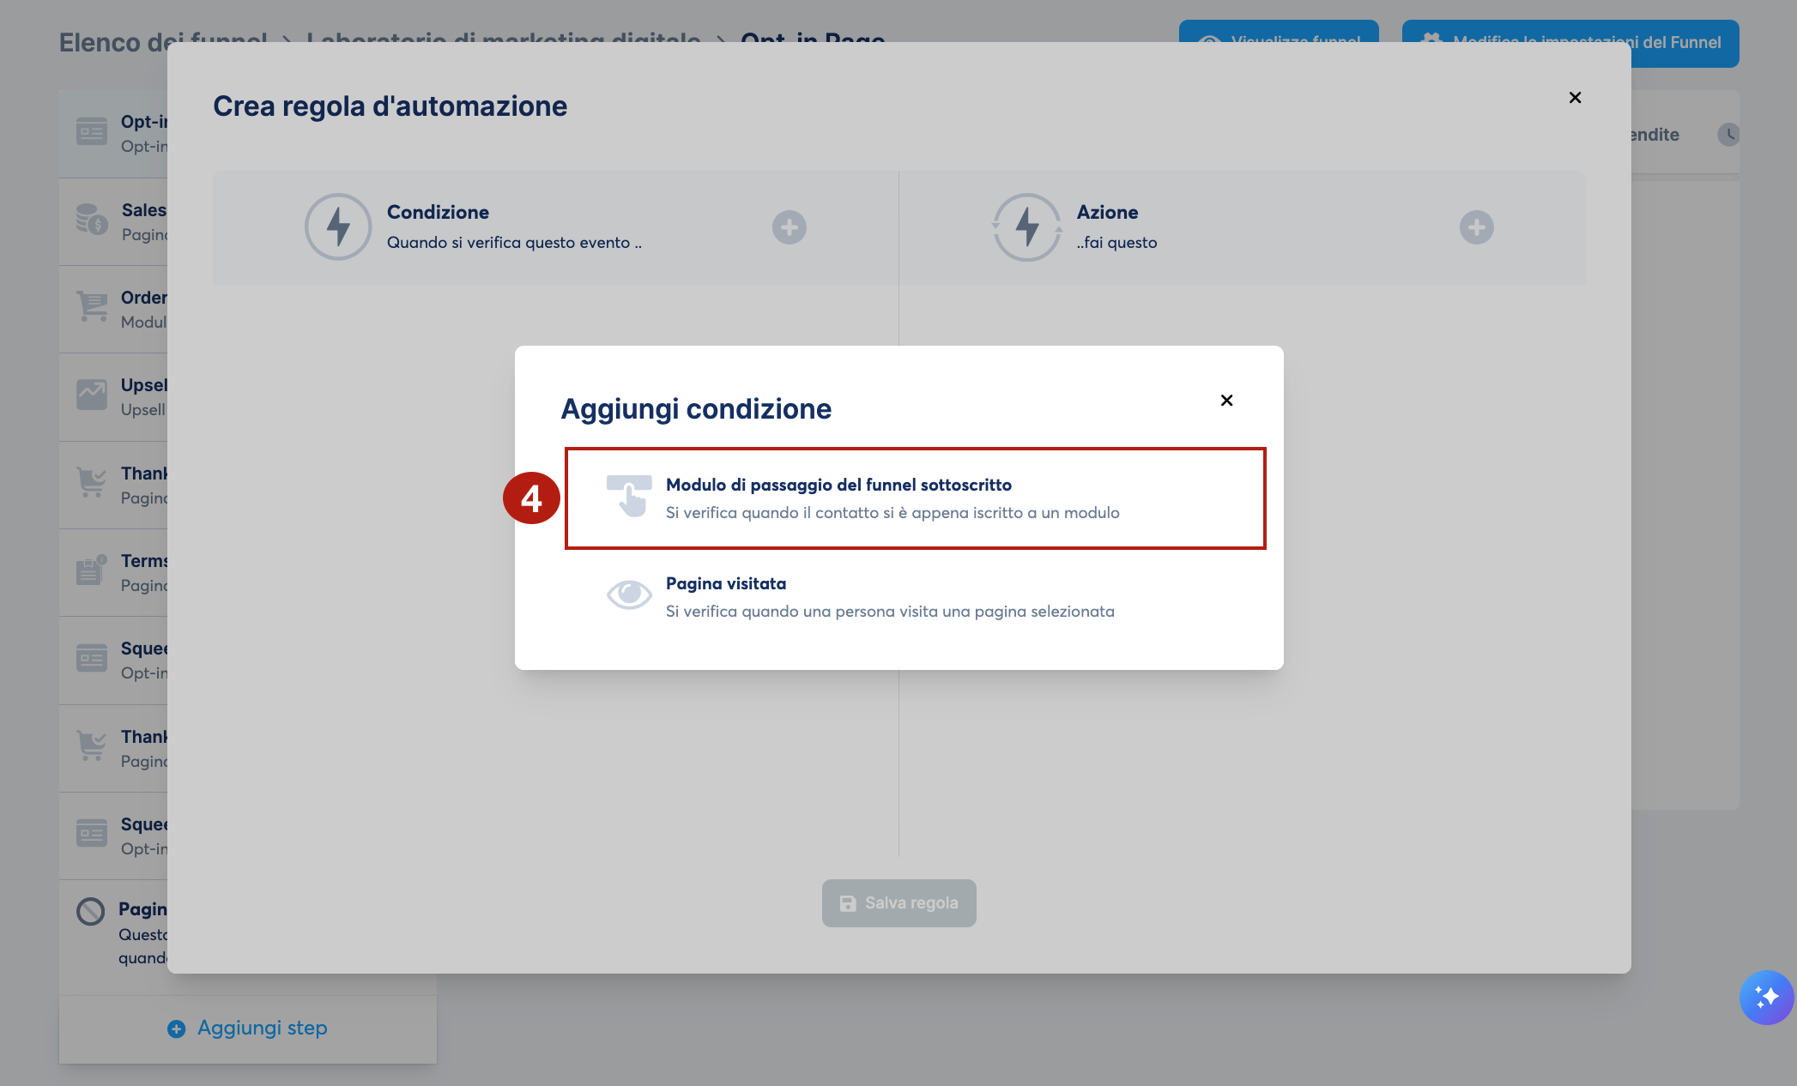This screenshot has height=1086, width=1797.
Task: Choose the Pagina visitata condition
Action: point(915,597)
